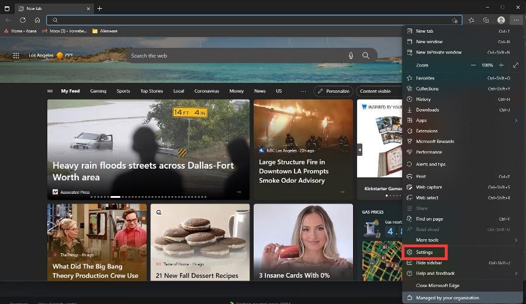Expand the Apps submenu
The image size is (526, 304).
click(x=463, y=121)
